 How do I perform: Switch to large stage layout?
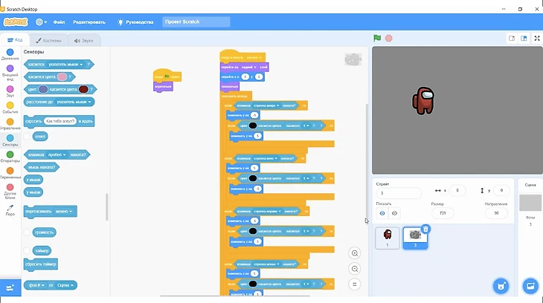click(x=524, y=39)
